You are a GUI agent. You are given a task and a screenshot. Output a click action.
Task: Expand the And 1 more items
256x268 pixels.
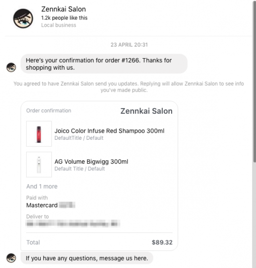pyautogui.click(x=42, y=186)
